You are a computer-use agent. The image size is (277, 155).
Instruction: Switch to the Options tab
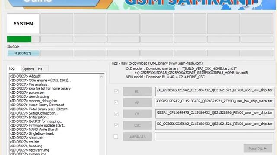[28, 69]
